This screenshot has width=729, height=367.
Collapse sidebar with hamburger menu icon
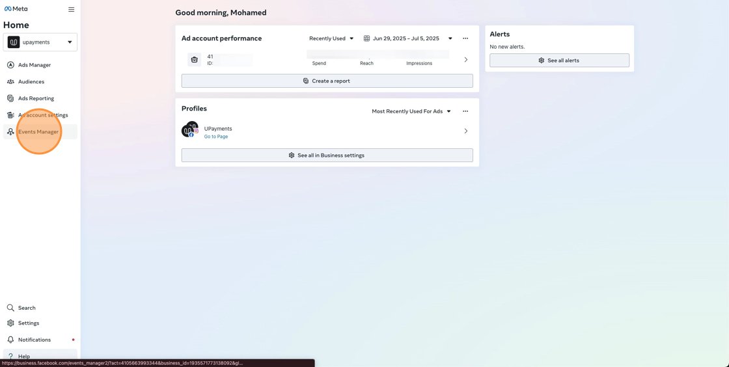tap(71, 9)
